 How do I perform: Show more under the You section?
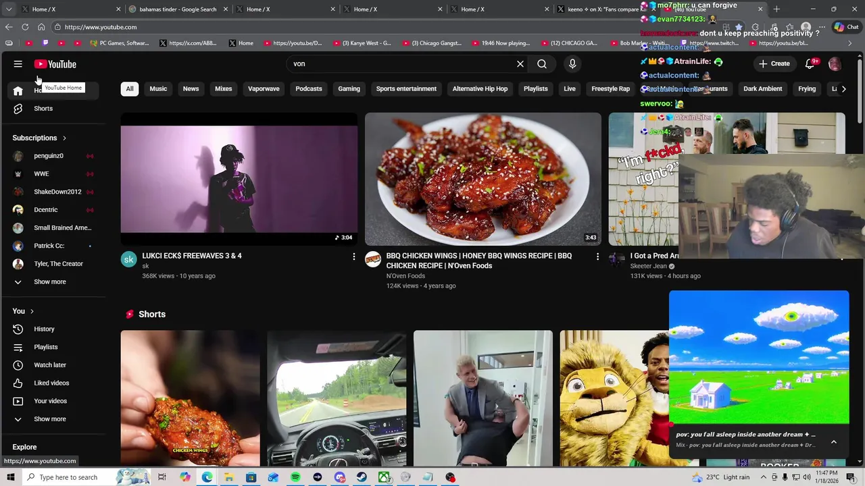tap(53, 419)
